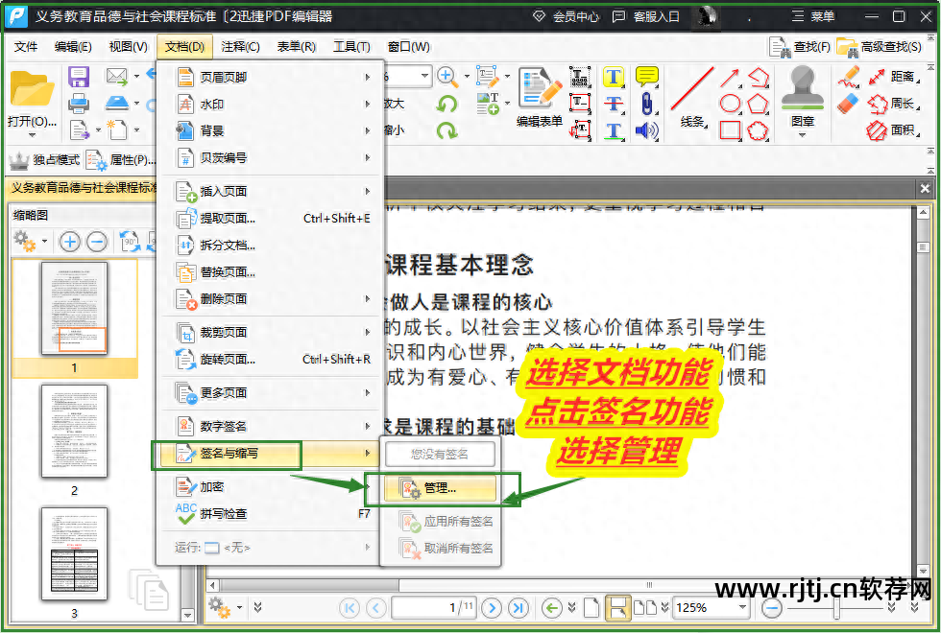Click the email envelope icon

pos(117,76)
